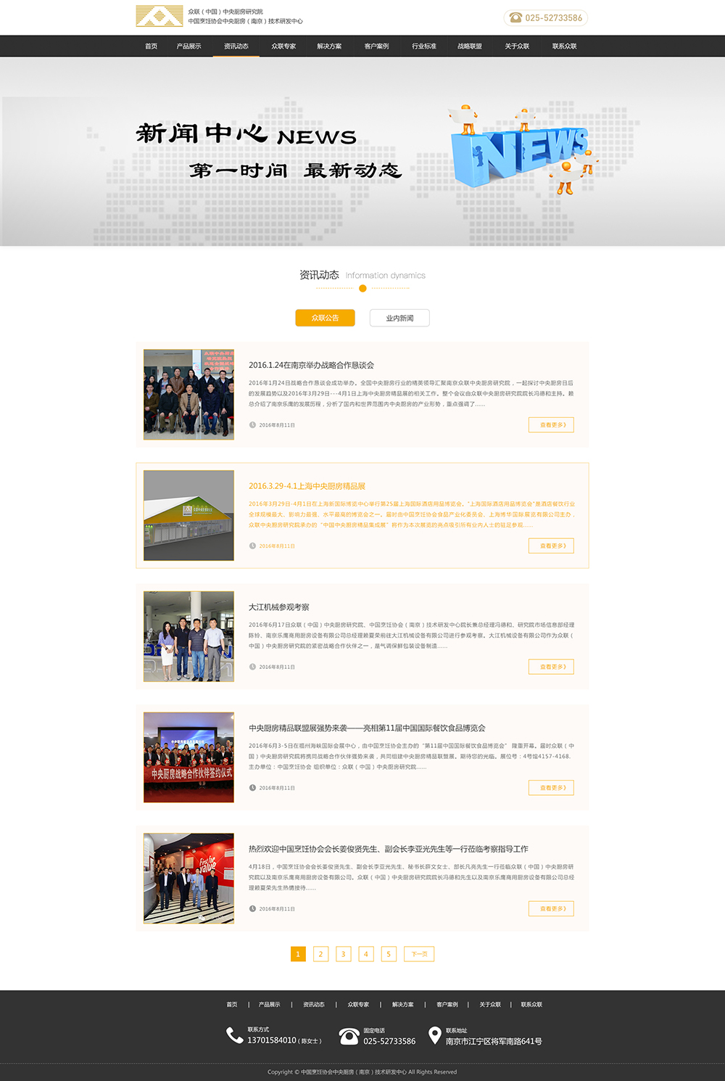Open thumbnail of 上海中央厨房精品展 booth
The height and width of the screenshot is (1081, 725).
[188, 515]
